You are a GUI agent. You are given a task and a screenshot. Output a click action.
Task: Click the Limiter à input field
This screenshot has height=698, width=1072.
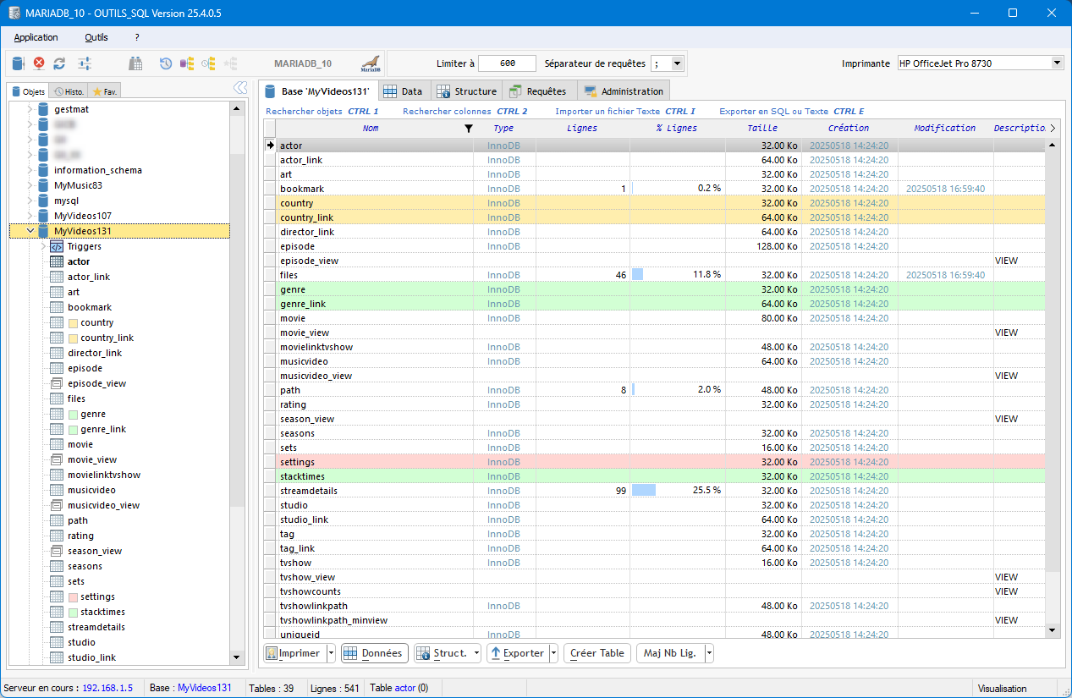point(507,63)
